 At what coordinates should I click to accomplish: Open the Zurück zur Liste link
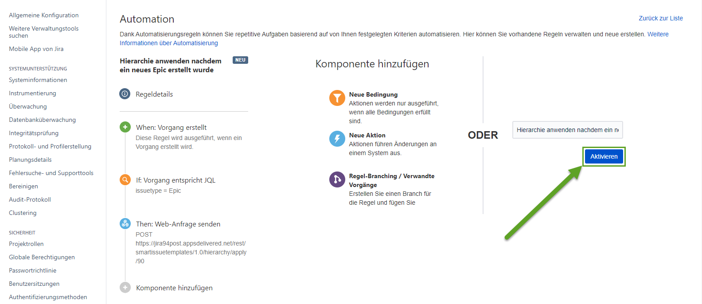[x=660, y=18]
